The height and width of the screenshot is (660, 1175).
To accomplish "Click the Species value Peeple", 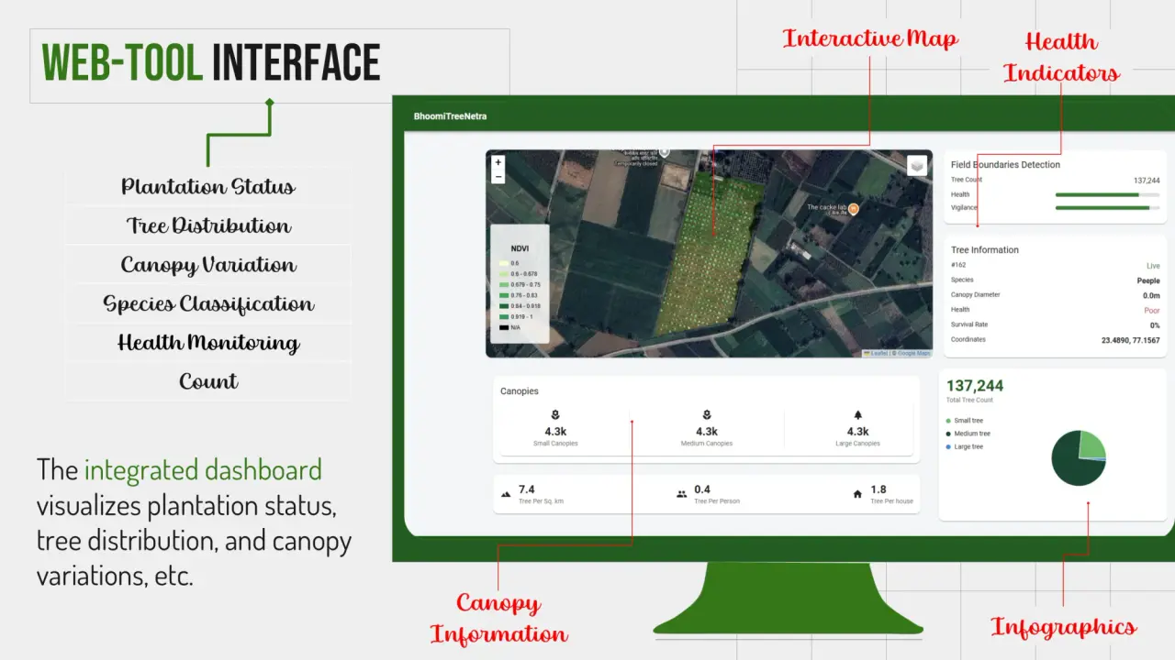I will 1148,280.
